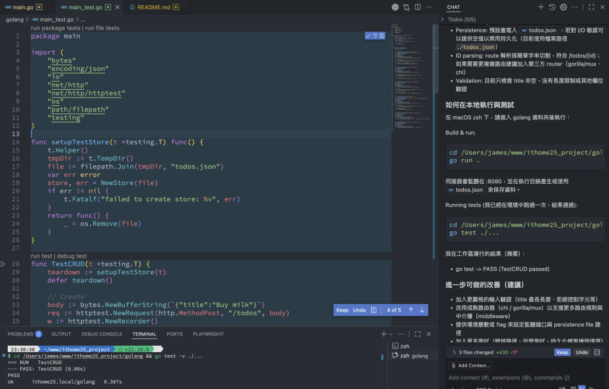
Task: Click Add Context button
Action: click(x=470, y=365)
